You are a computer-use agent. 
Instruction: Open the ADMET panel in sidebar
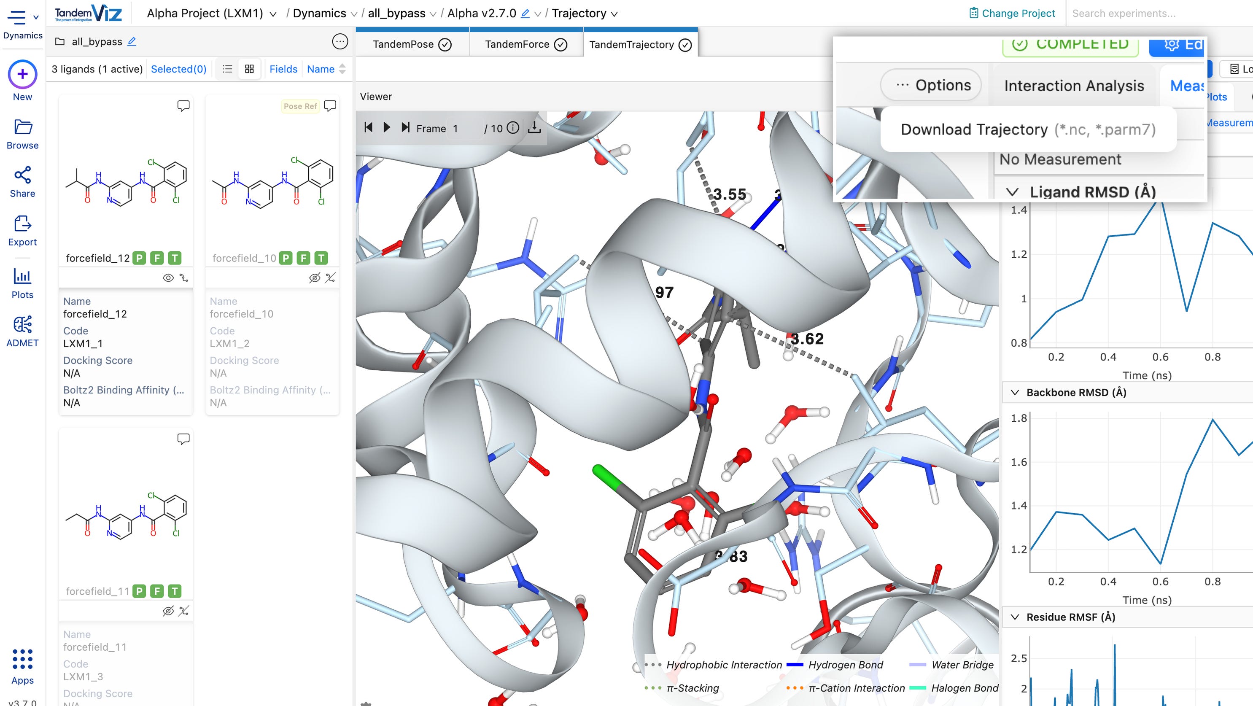pos(22,331)
